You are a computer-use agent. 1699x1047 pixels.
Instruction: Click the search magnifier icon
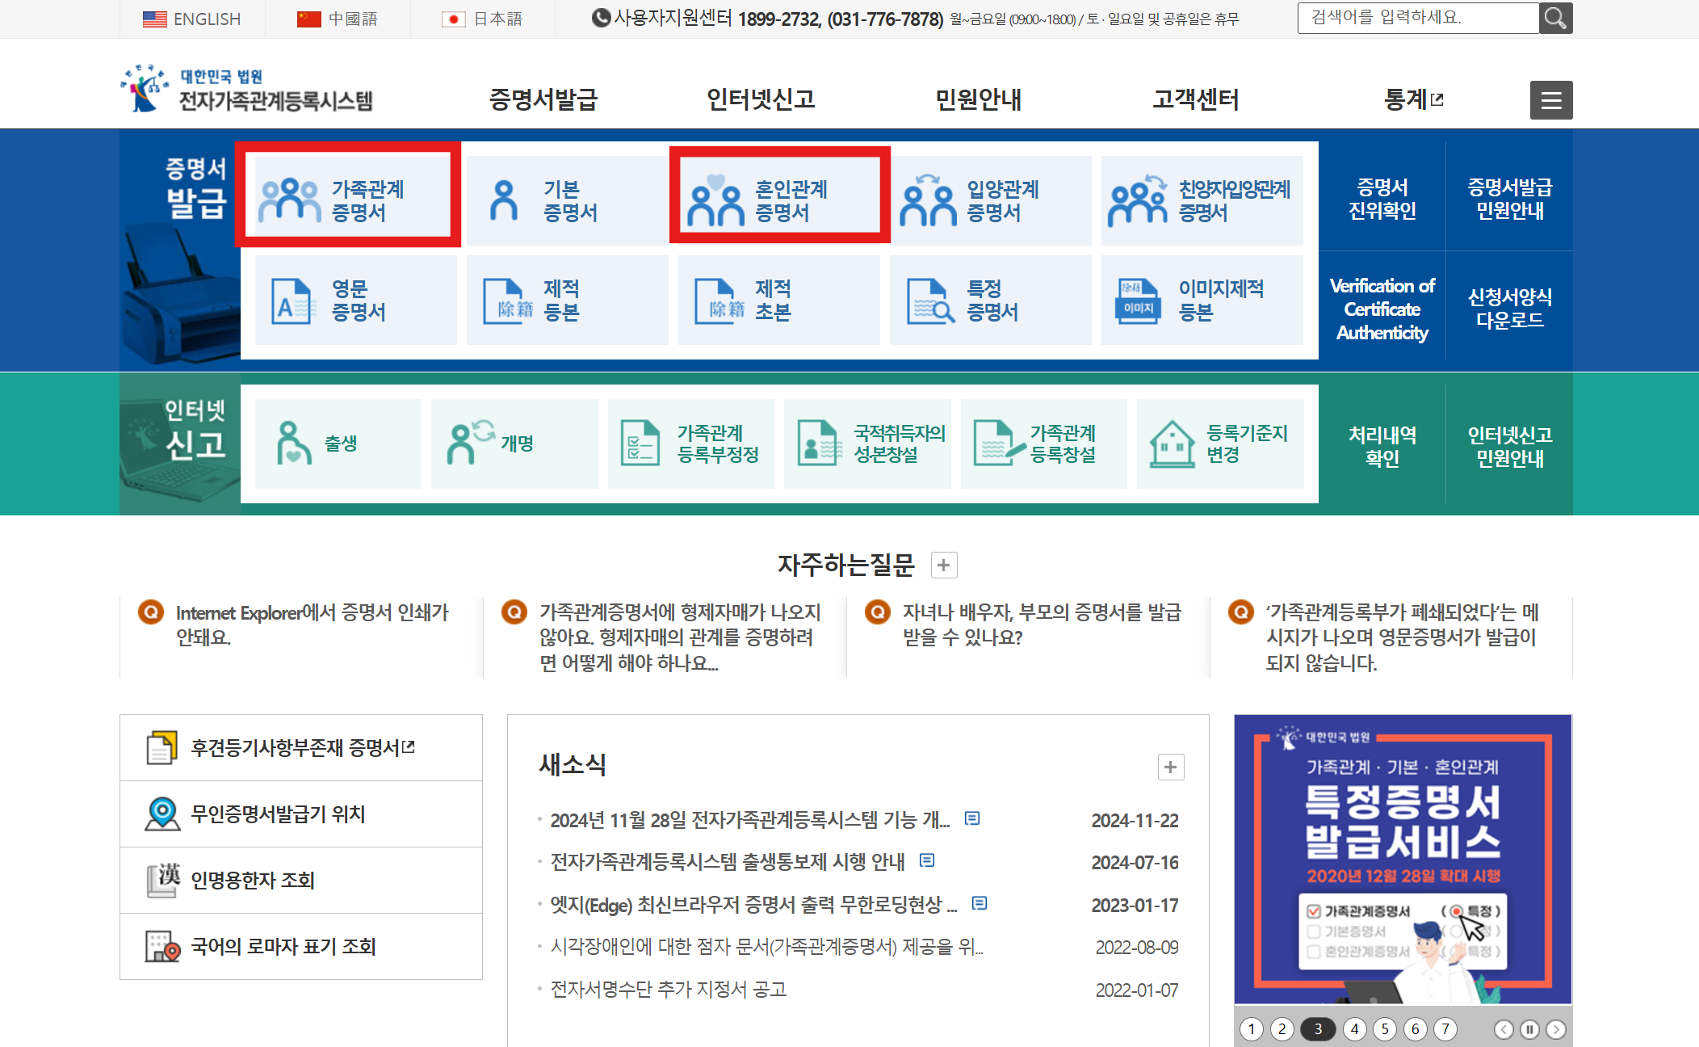pyautogui.click(x=1555, y=18)
